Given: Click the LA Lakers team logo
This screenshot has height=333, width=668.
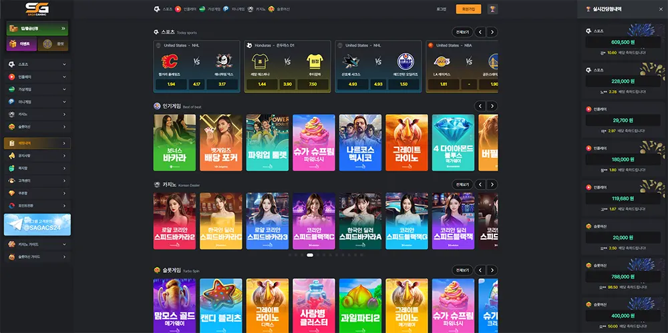Looking at the screenshot, I should click(x=442, y=62).
